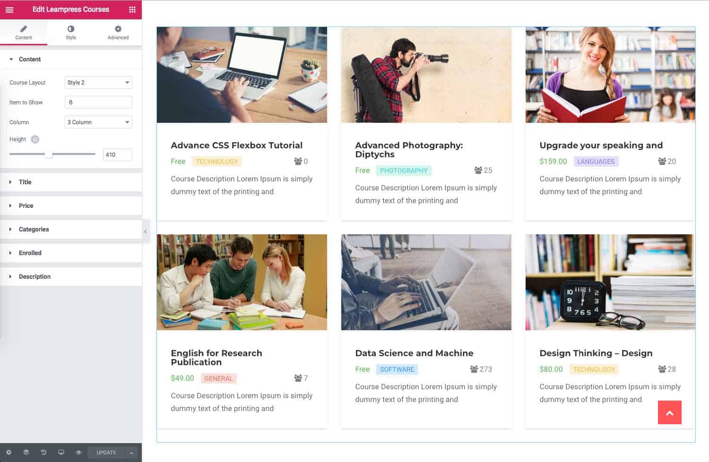Open the Navigator layers icon
Viewport: 709px width, 462px height.
click(x=26, y=453)
